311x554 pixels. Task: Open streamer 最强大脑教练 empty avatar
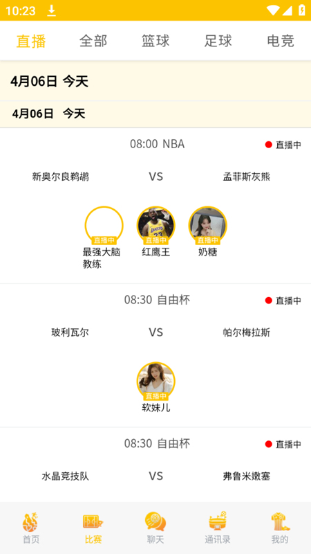pos(104,226)
